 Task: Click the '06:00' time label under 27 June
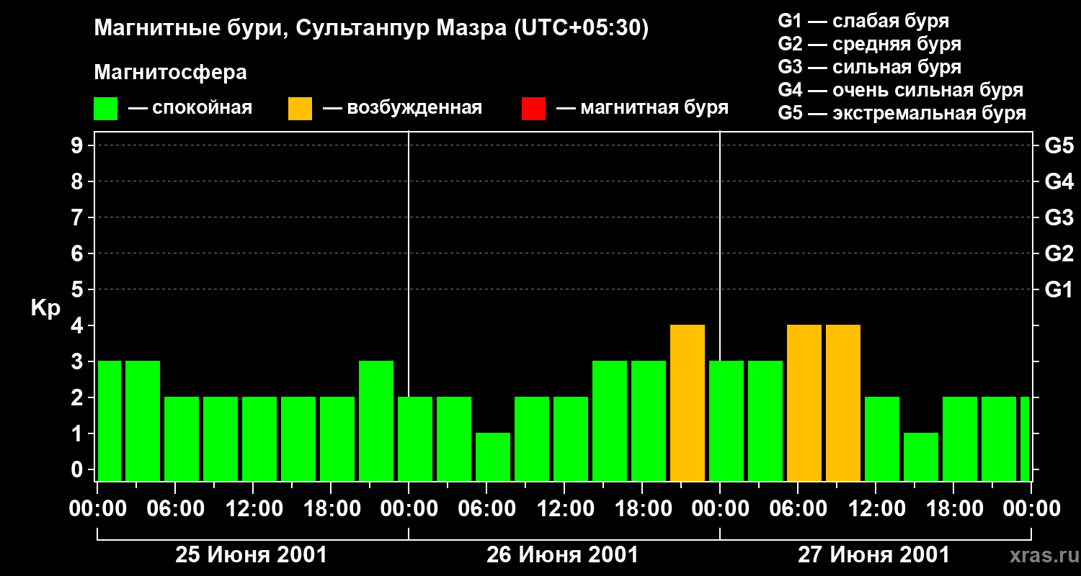(x=799, y=509)
